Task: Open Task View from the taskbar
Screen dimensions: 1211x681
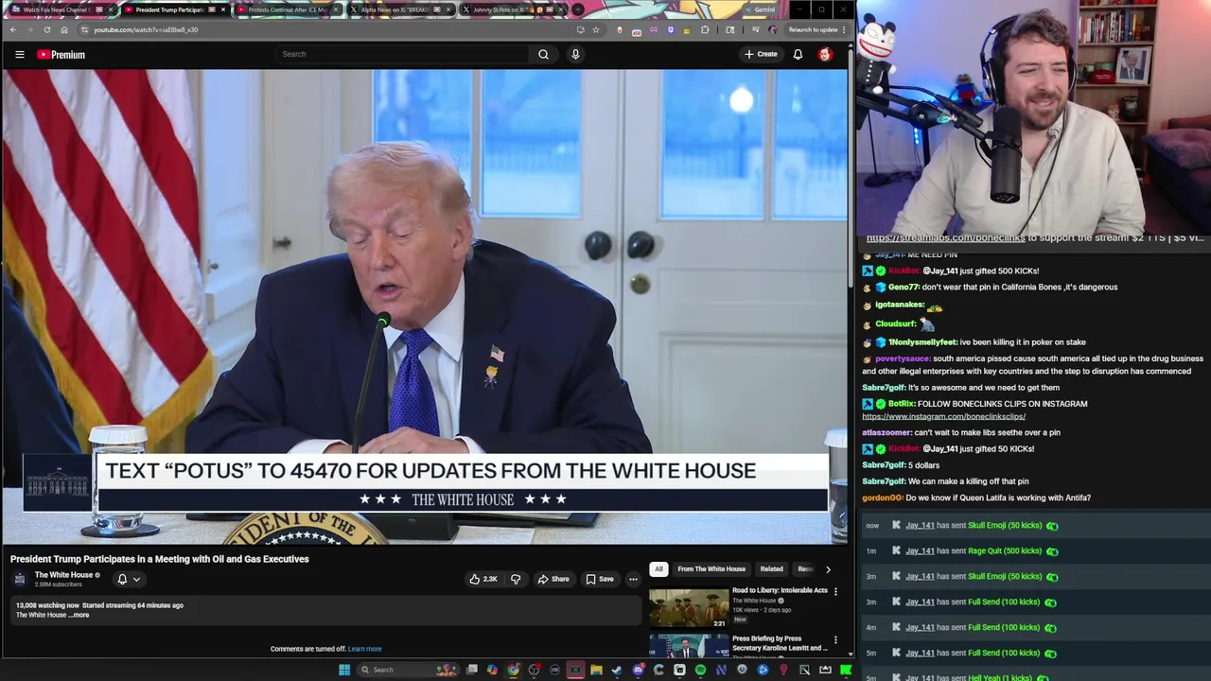Action: pos(472,670)
